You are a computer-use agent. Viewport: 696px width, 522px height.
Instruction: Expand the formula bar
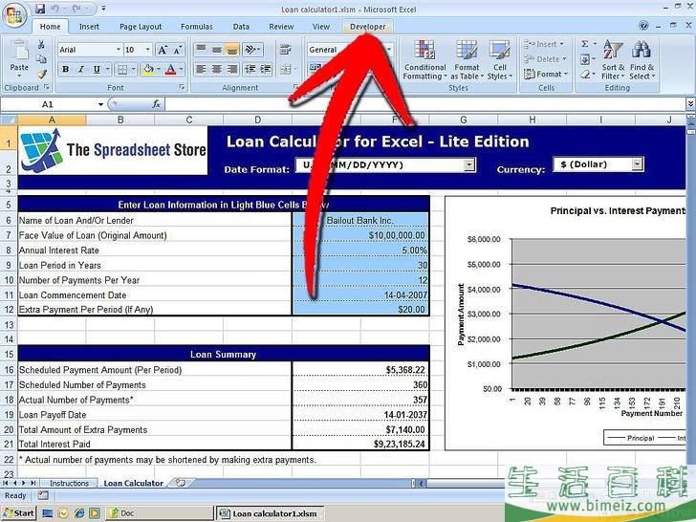690,104
